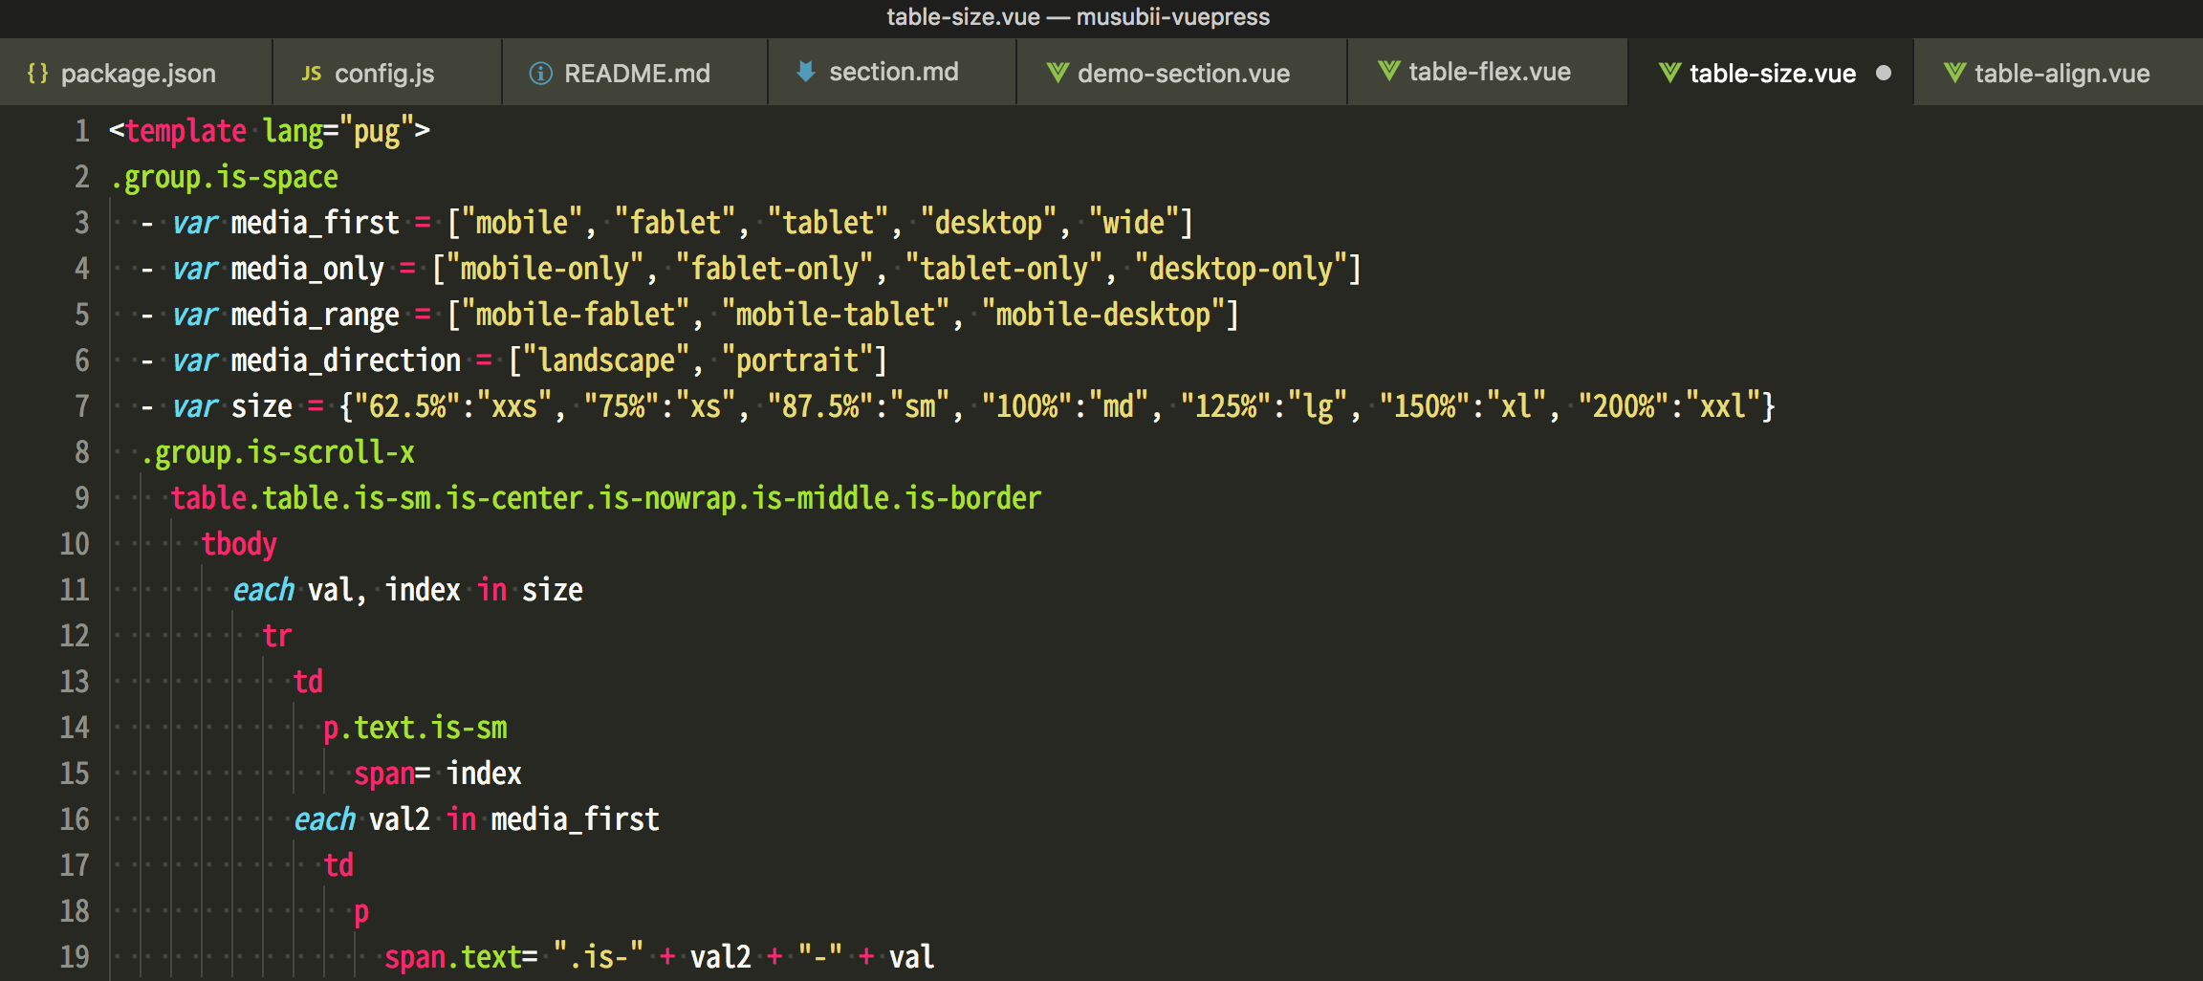This screenshot has height=981, width=2203.
Task: Place cursor on the media_first variable
Action: 316,222
